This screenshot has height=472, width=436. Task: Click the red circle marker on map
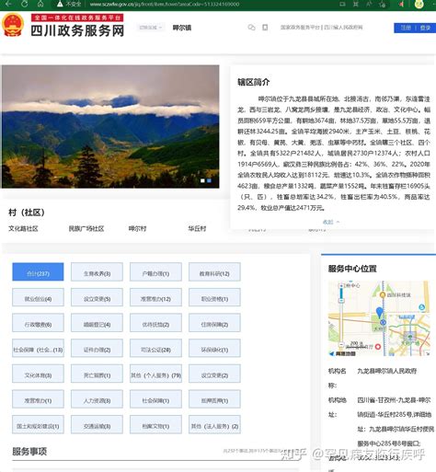[x=378, y=347]
